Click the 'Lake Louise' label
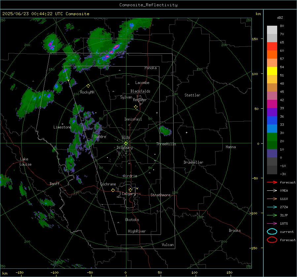Image resolution: width=297 pixels, height=277 pixels. pos(26,162)
